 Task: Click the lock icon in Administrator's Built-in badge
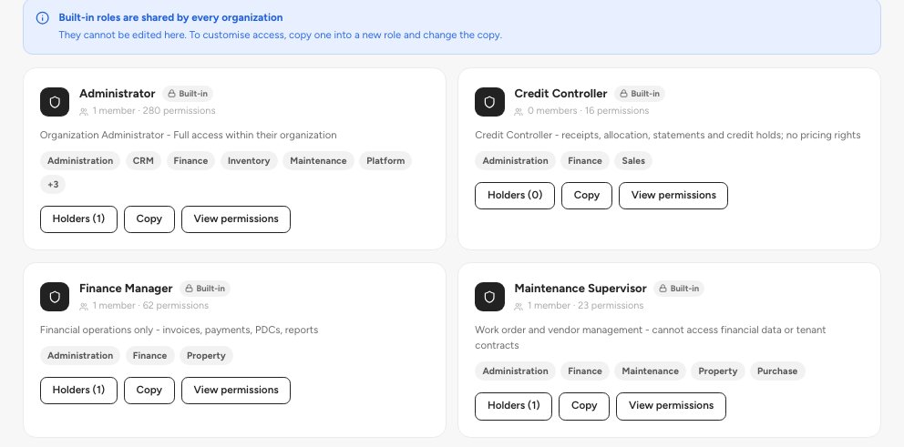point(171,94)
